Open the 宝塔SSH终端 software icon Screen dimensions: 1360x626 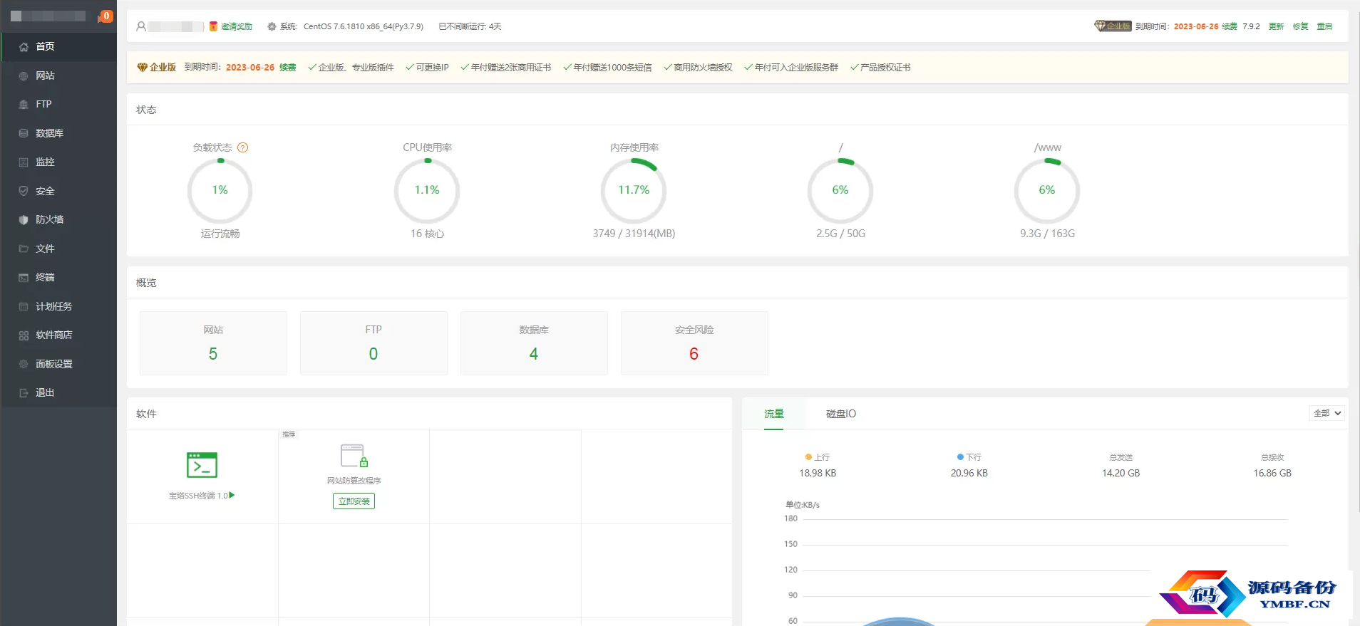[202, 465]
